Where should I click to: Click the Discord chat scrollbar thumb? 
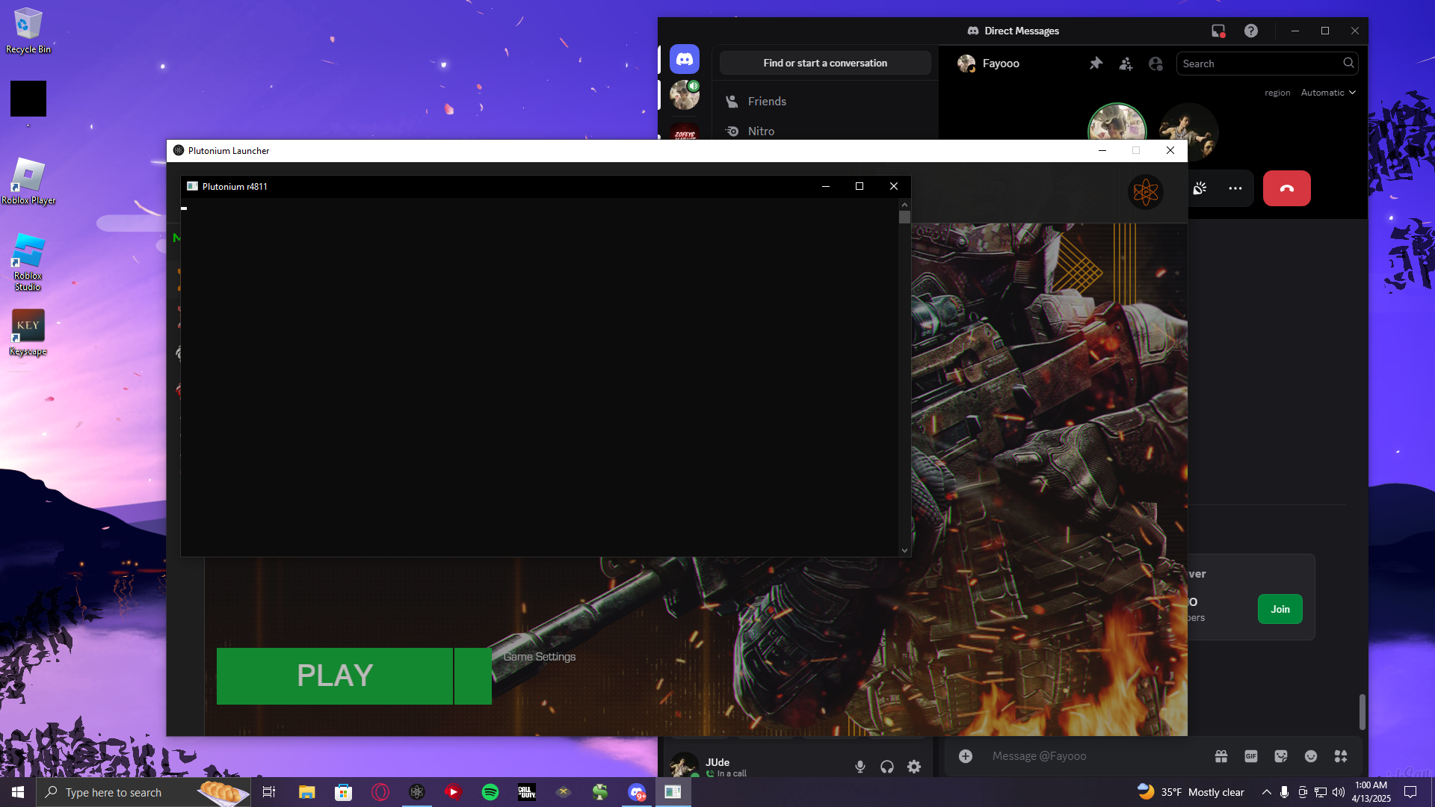(1362, 711)
